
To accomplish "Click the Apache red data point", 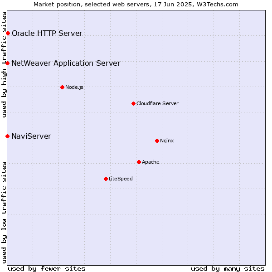I will [x=139, y=162].
